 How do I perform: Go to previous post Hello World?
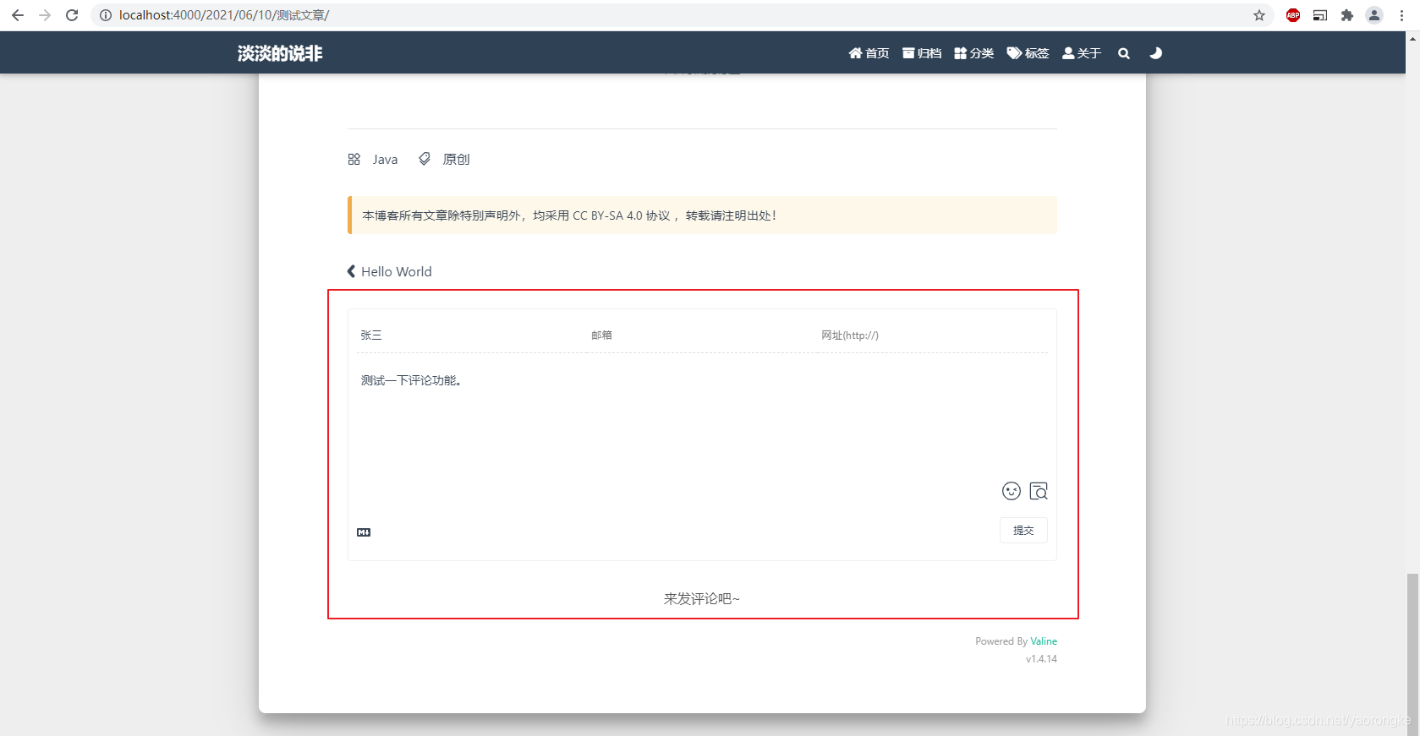click(390, 271)
